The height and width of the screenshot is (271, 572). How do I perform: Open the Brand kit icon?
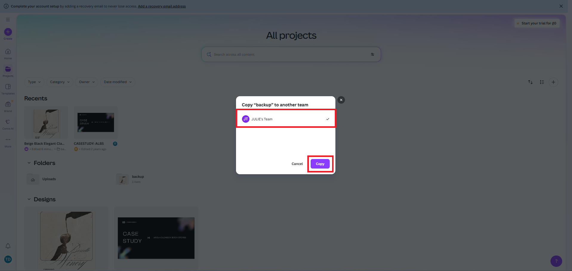point(8,105)
